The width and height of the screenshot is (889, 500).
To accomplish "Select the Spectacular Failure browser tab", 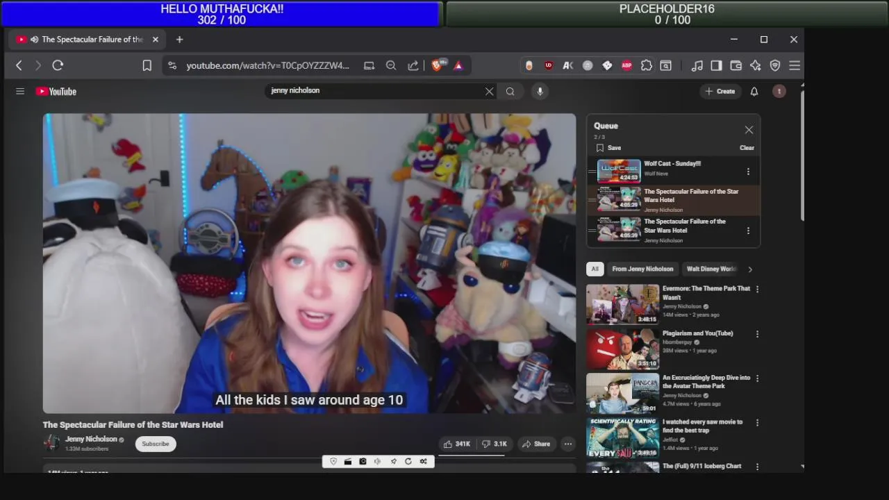I will pyautogui.click(x=88, y=40).
